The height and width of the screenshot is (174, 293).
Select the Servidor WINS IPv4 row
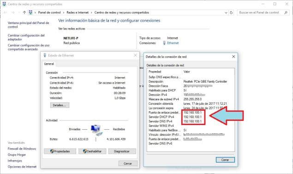(191, 126)
